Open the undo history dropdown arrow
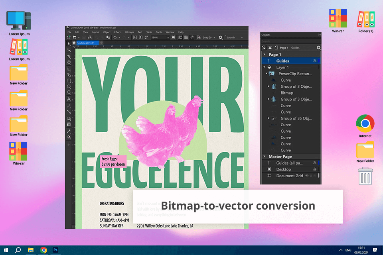The width and height of the screenshot is (383, 255). point(119,37)
